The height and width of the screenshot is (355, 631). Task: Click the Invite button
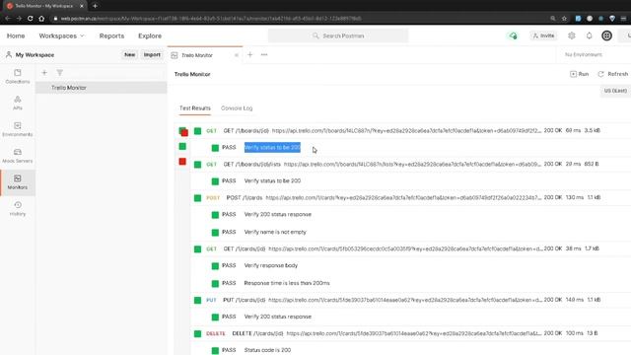543,35
